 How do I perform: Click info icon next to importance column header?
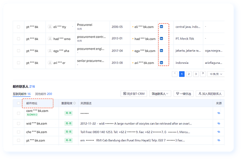click(x=74, y=103)
